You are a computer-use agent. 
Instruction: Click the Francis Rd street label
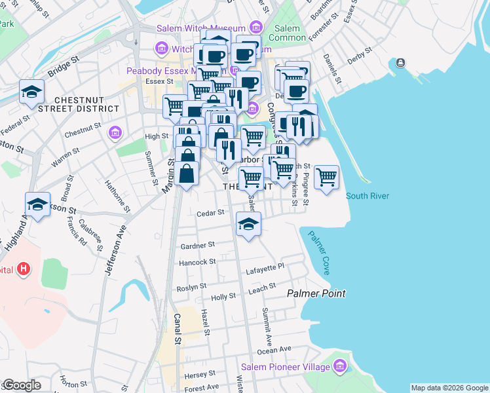coord(77,231)
